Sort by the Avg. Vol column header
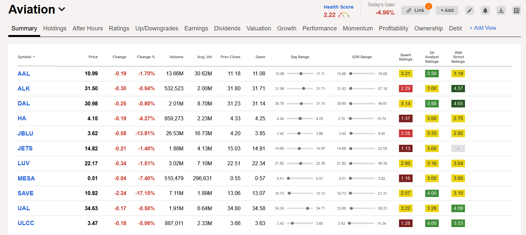526x235 pixels. click(205, 57)
